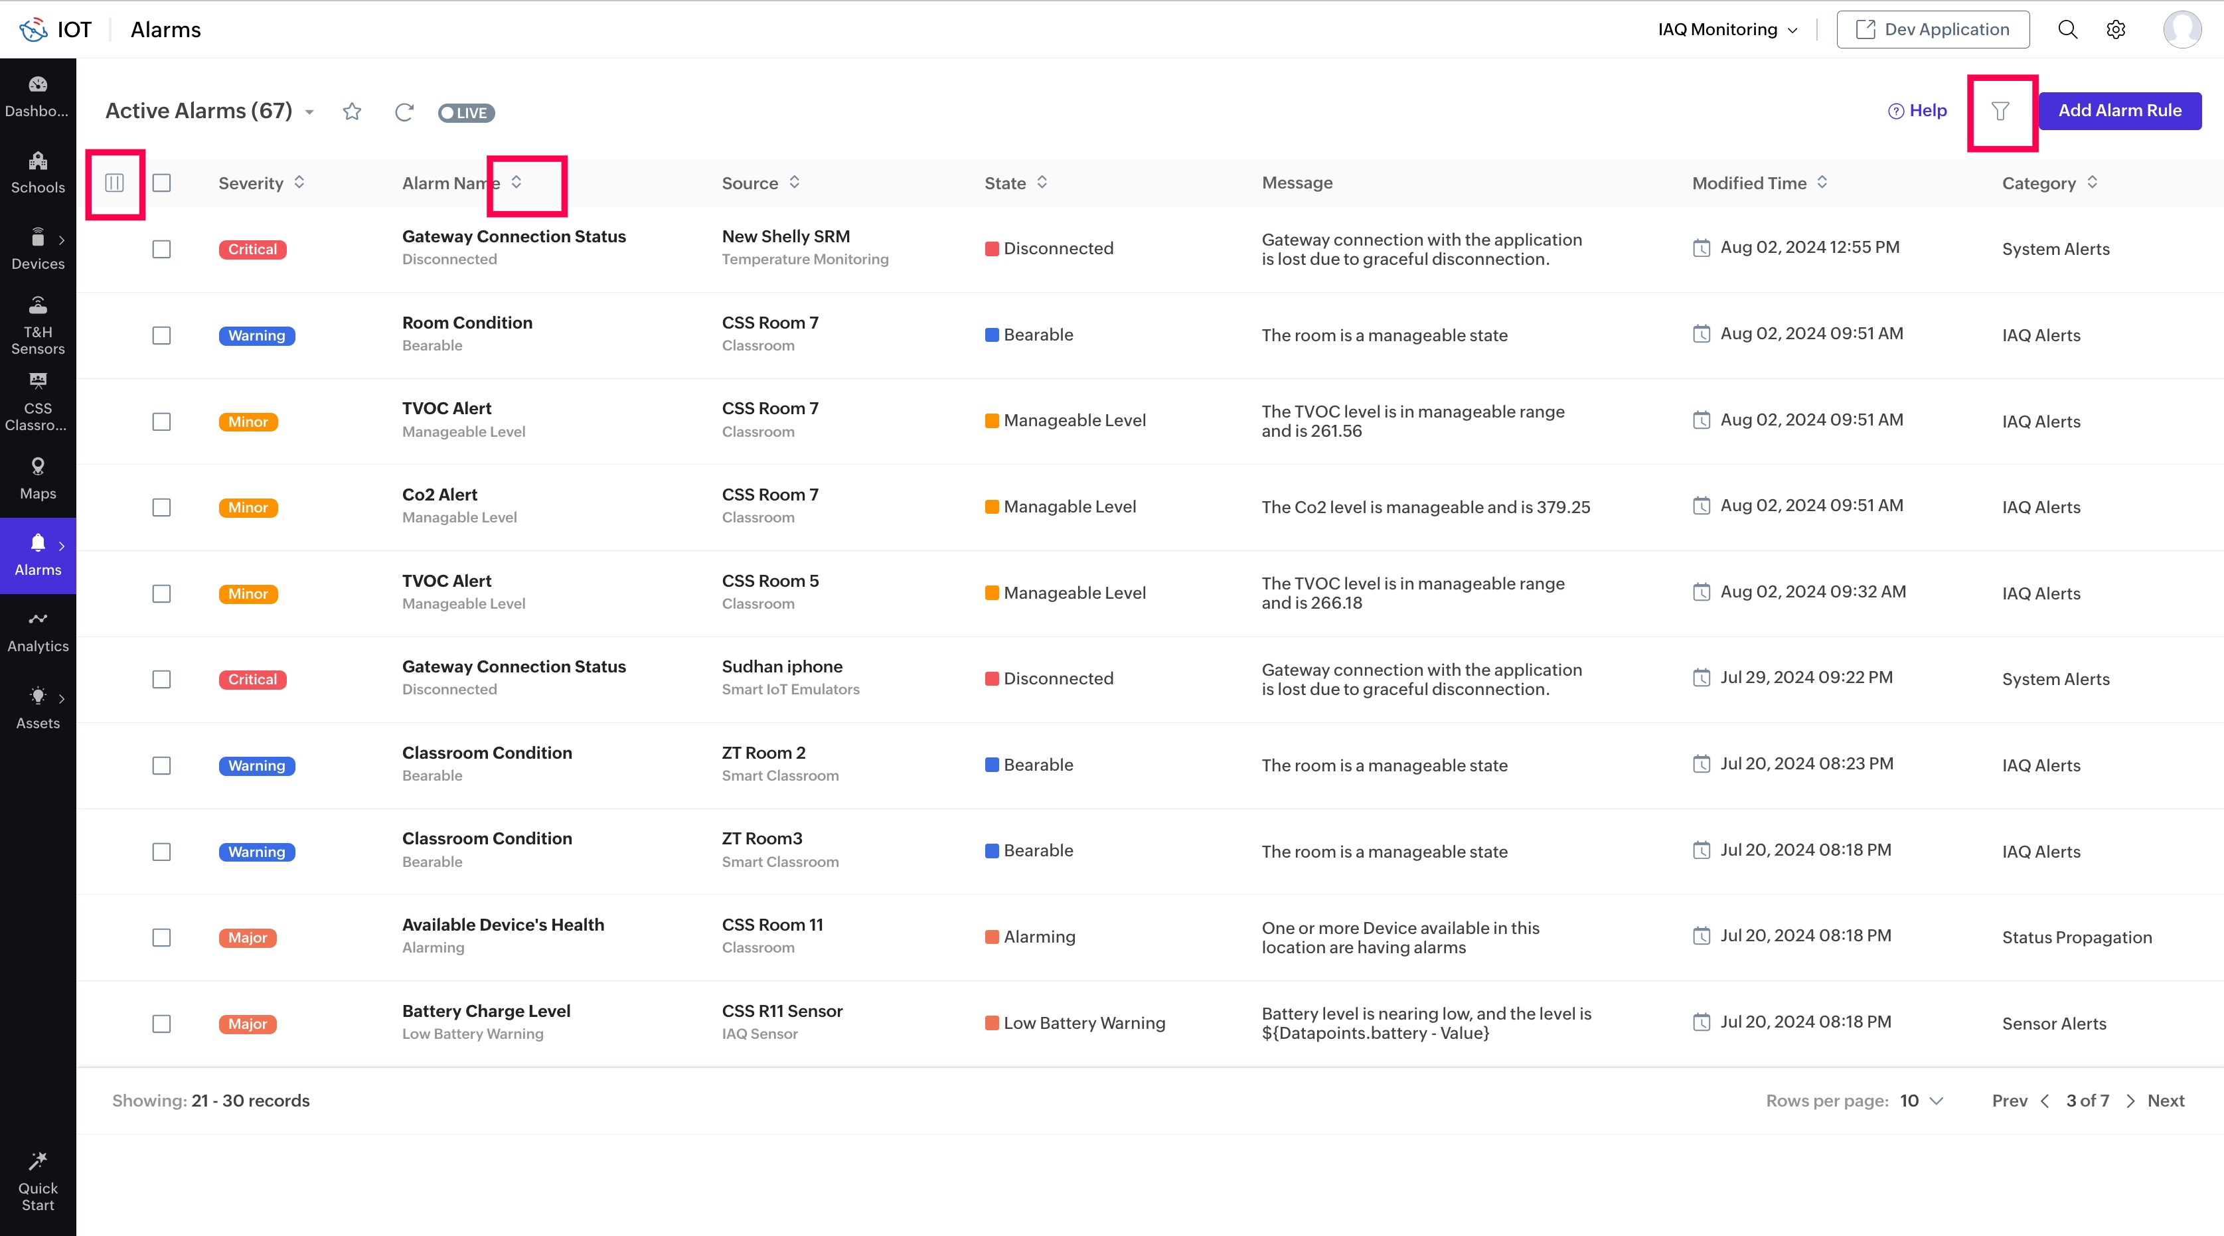This screenshot has width=2224, height=1236.
Task: Expand the Active Alarms view dropdown
Action: (x=309, y=112)
